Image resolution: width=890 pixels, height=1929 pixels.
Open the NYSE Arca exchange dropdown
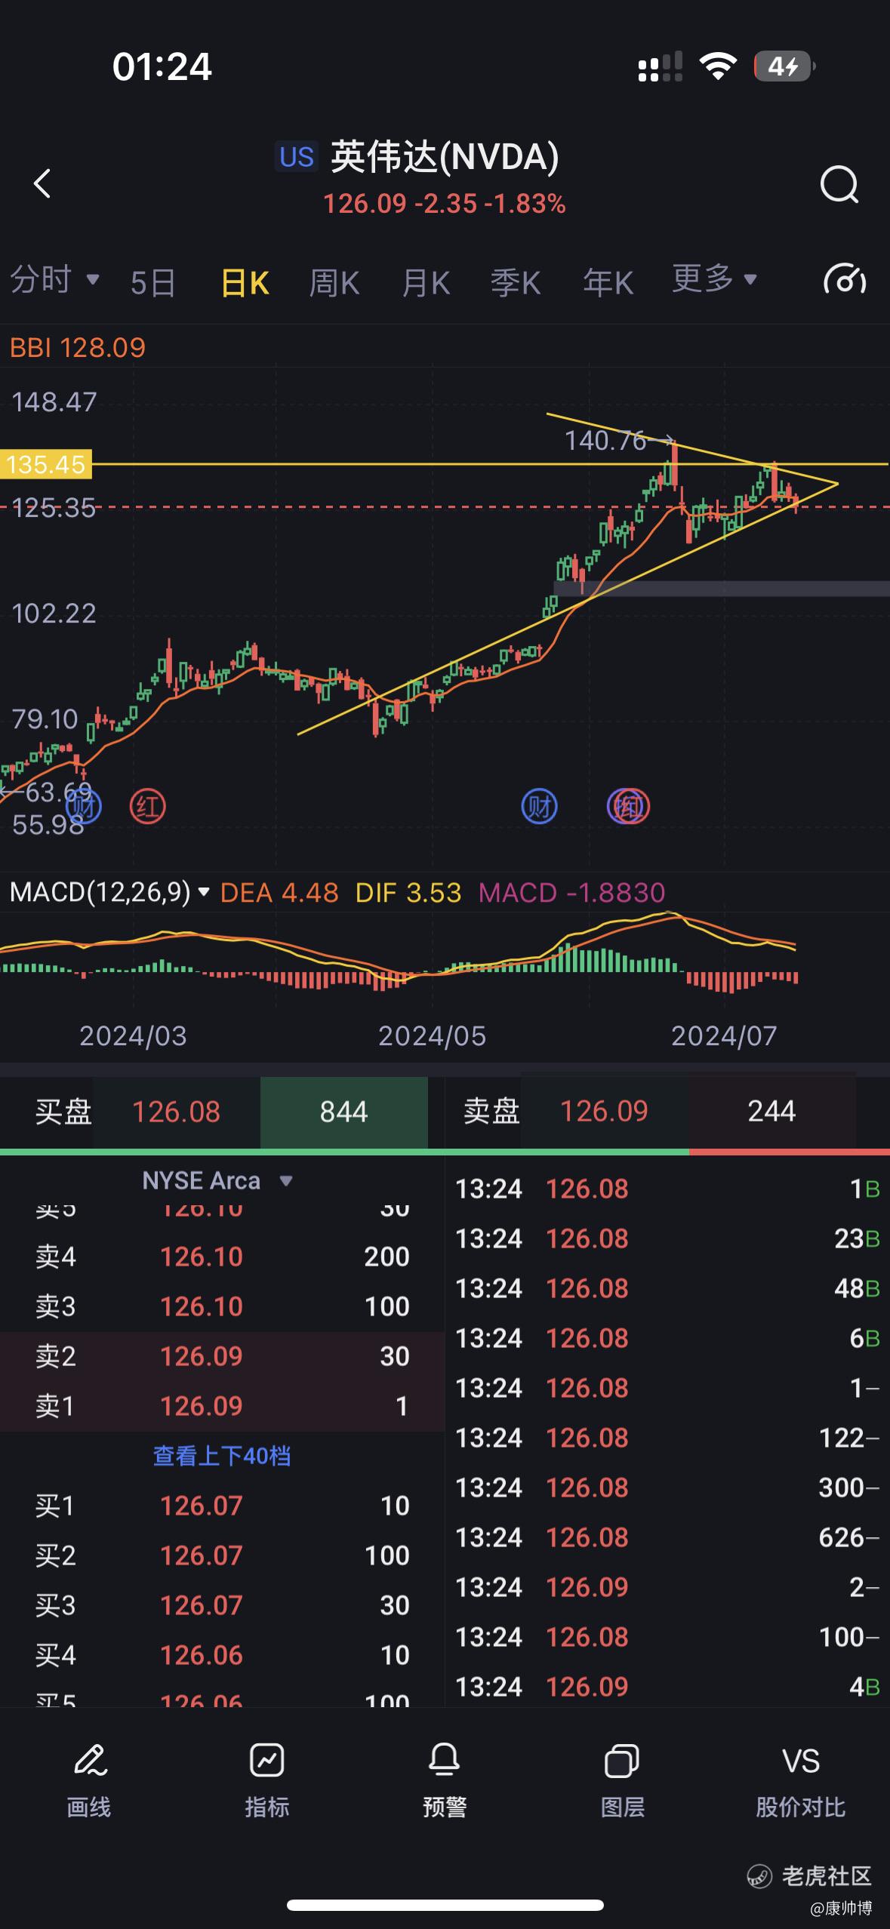tap(217, 1180)
